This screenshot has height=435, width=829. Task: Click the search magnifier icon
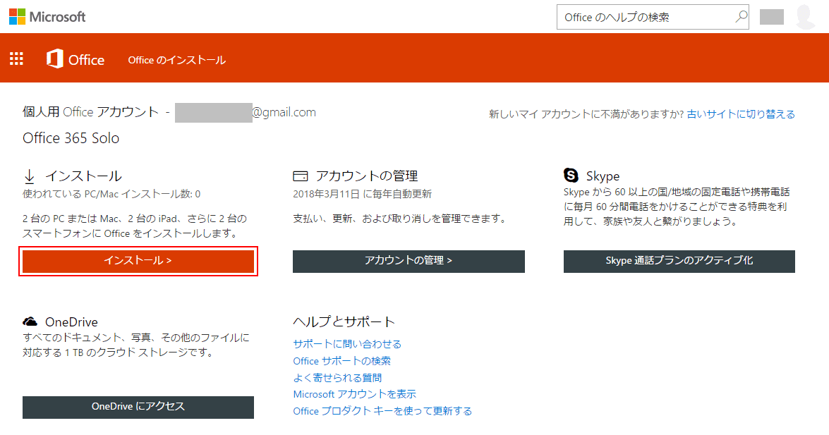742,16
